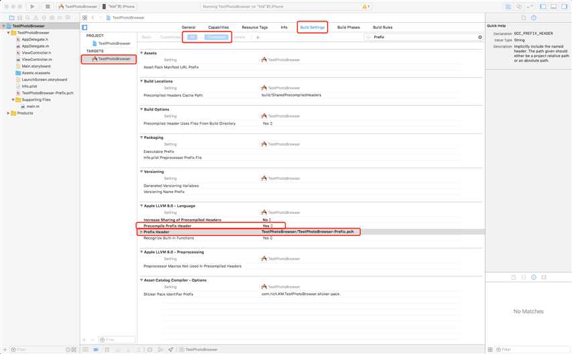Collapse the Packaging section
Screen dimensions: 572x354
pyautogui.click(x=141, y=137)
